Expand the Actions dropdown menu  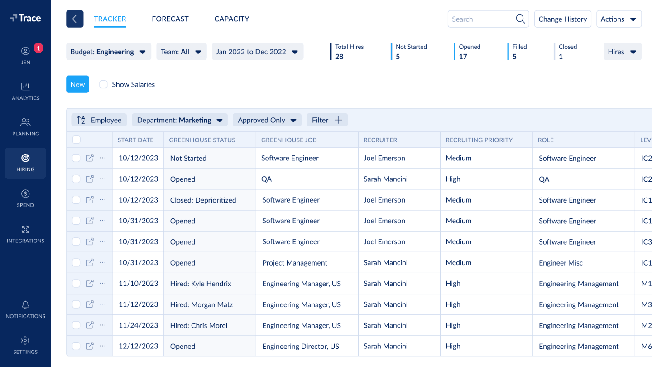(618, 19)
